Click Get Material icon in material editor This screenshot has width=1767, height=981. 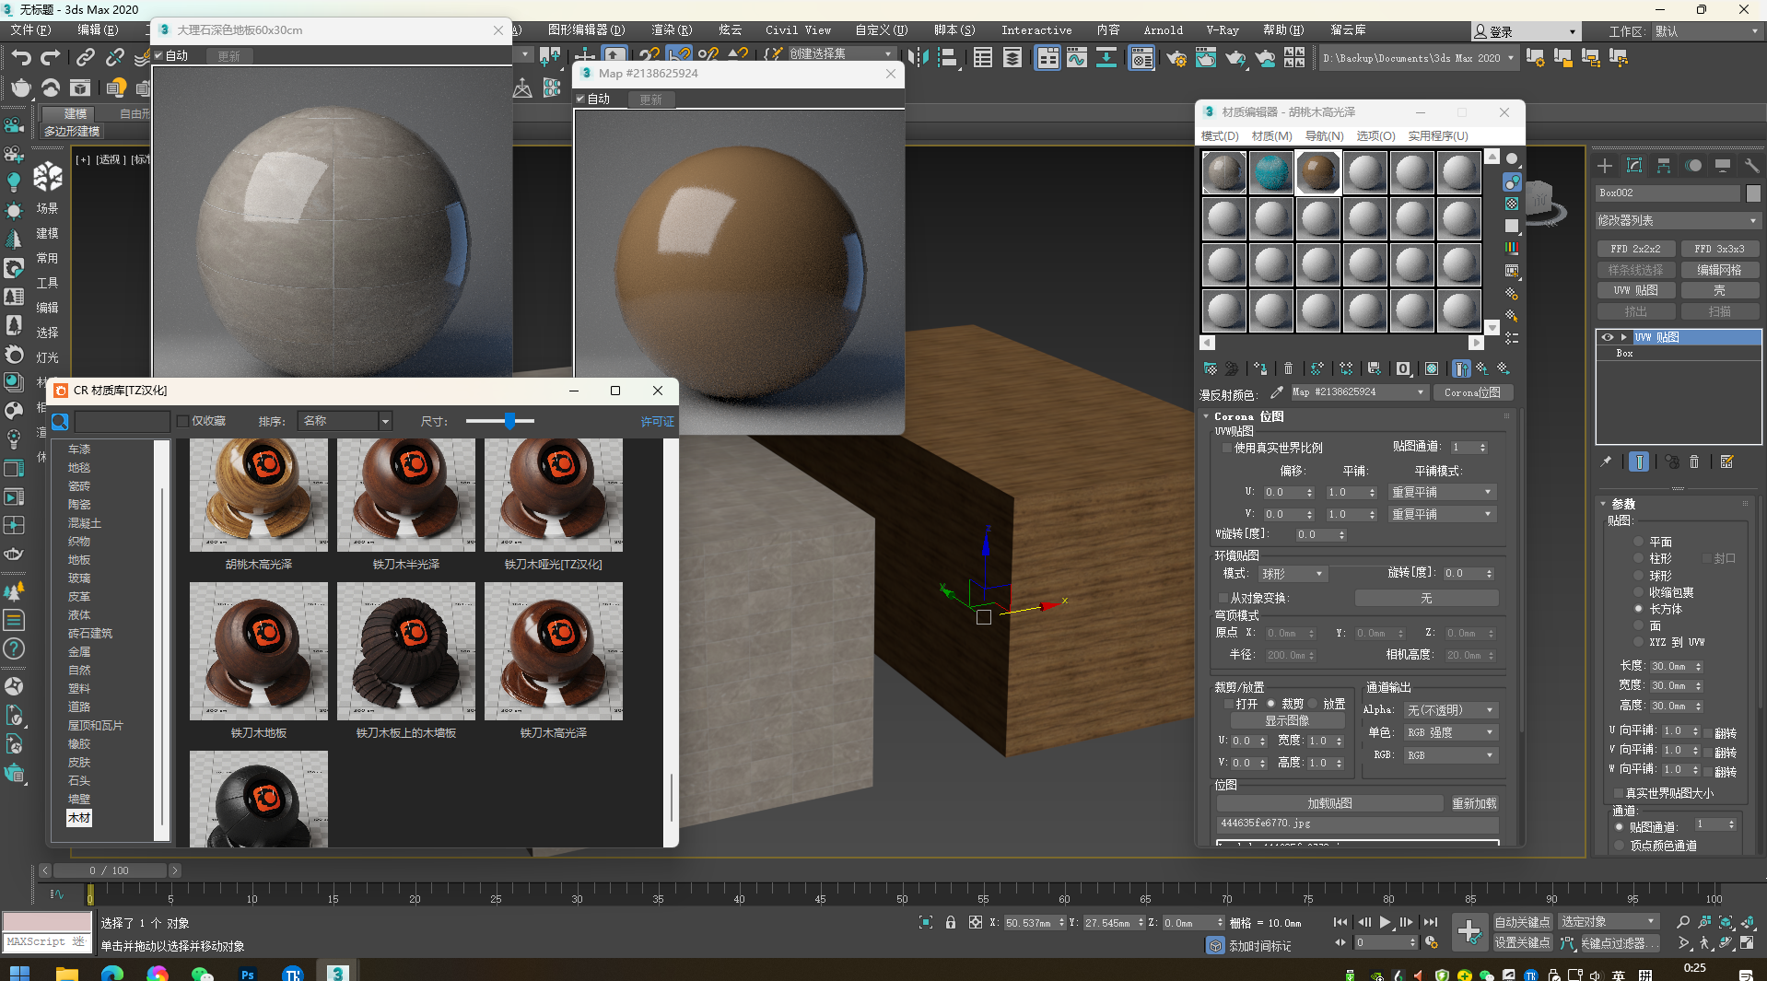point(1211,368)
